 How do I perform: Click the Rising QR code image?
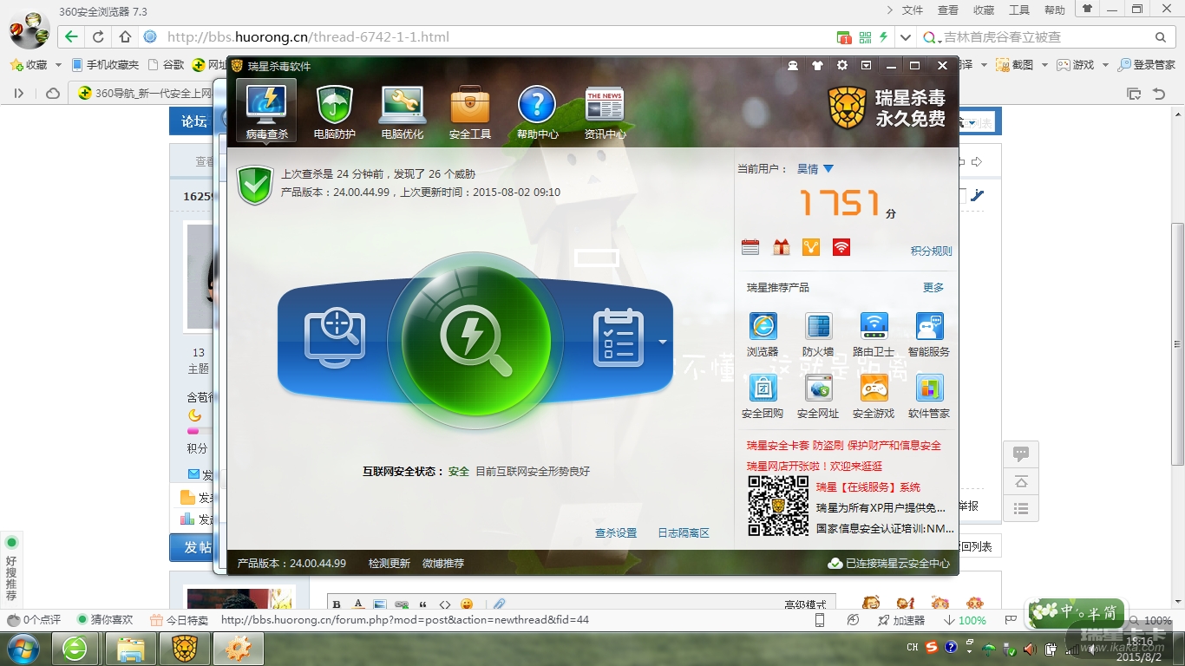pos(778,506)
